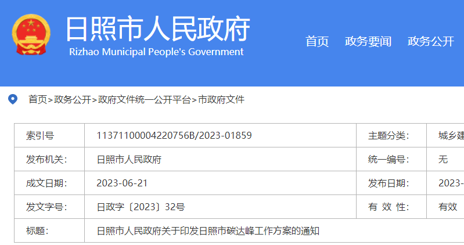Click the national emblem logo
Viewport: 464px width, 245px height.
pyautogui.click(x=31, y=35)
